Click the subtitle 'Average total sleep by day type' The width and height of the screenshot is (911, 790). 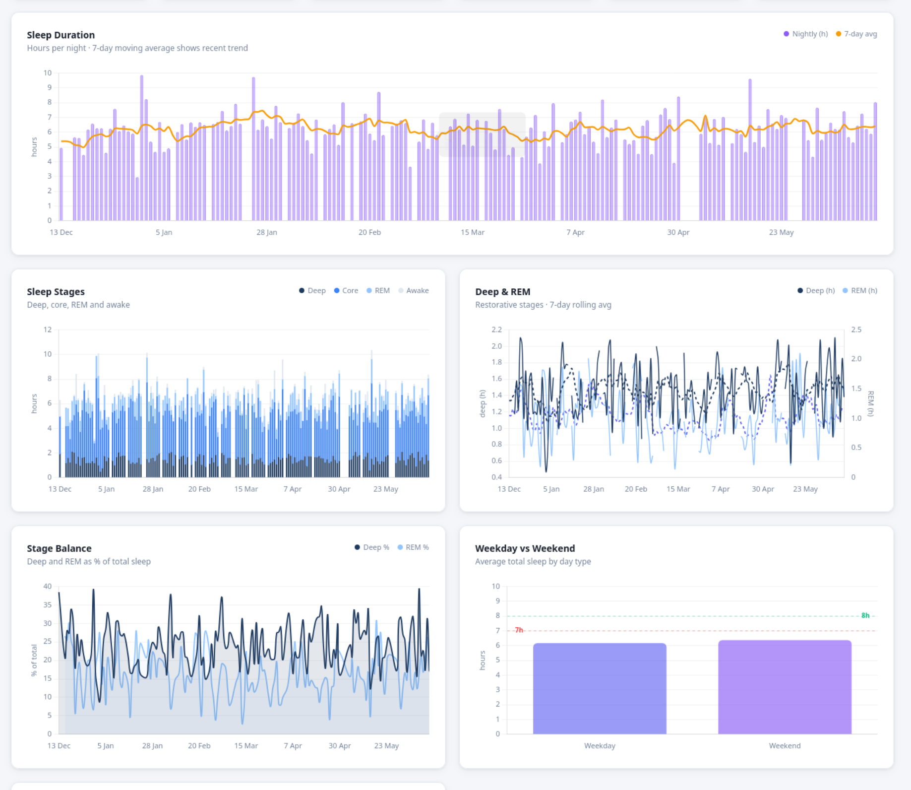pyautogui.click(x=533, y=561)
